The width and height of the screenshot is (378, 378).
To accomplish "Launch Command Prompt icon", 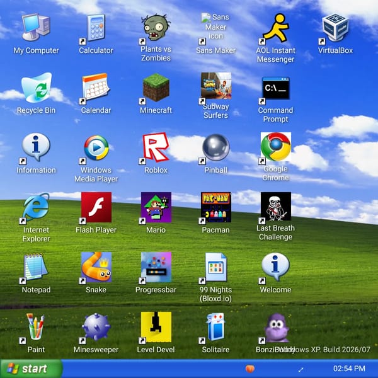I will tap(275, 88).
